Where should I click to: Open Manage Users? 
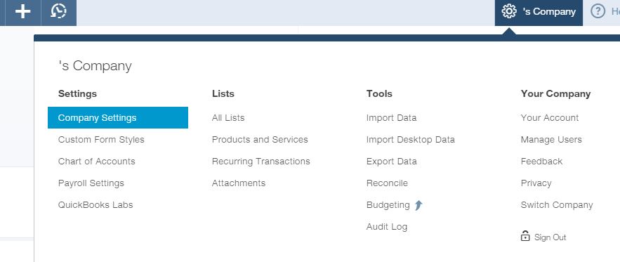(551, 140)
